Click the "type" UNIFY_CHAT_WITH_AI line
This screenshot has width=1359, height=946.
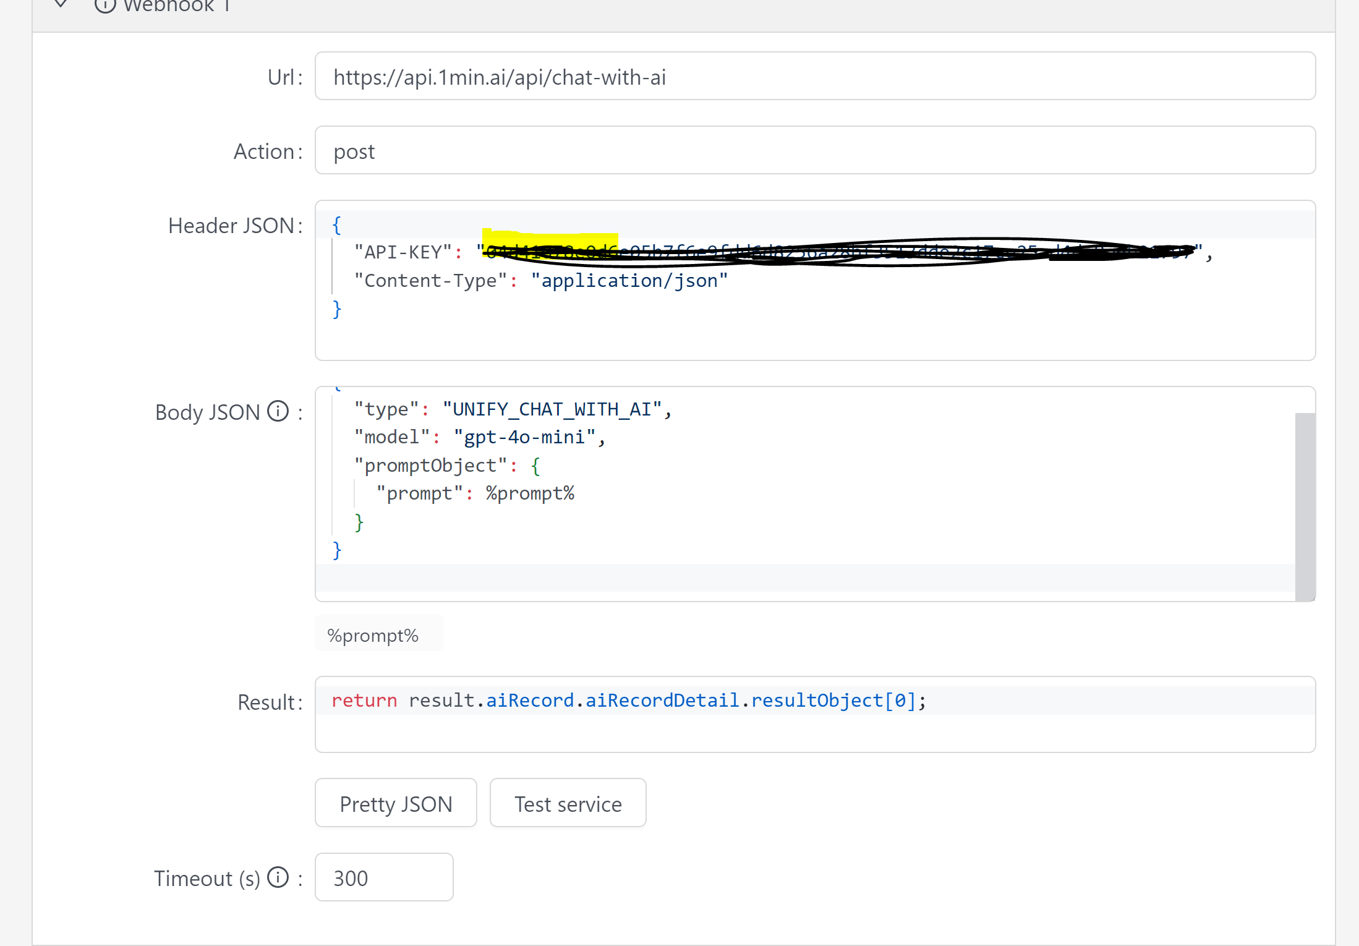coord(512,409)
